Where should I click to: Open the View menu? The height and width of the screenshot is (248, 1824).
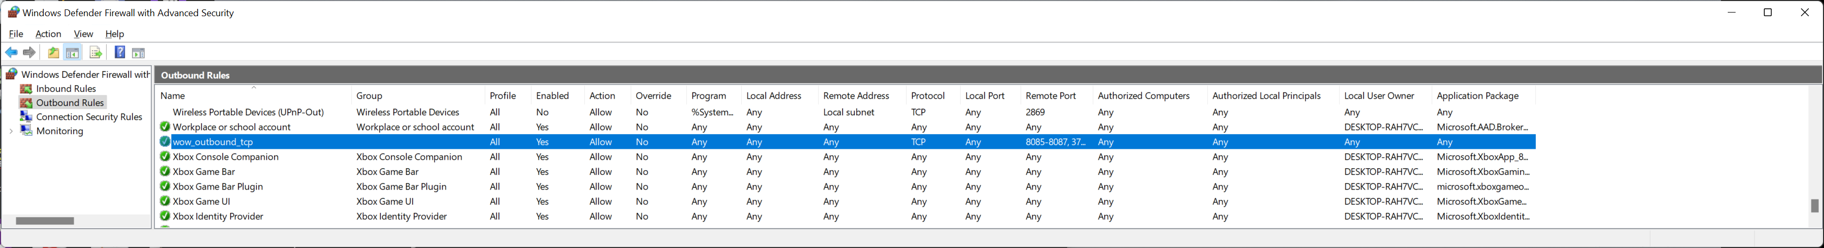tap(84, 34)
